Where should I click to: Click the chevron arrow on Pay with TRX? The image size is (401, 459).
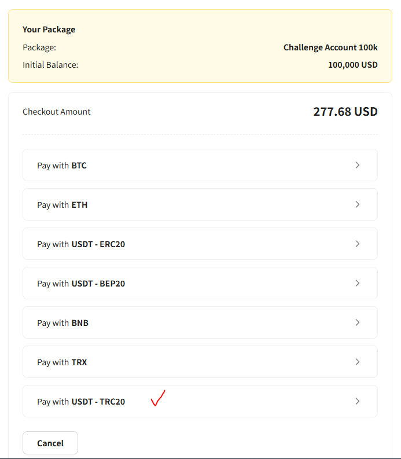[358, 362]
